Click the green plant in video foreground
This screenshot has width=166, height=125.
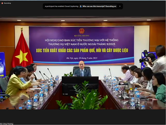tap(82, 96)
